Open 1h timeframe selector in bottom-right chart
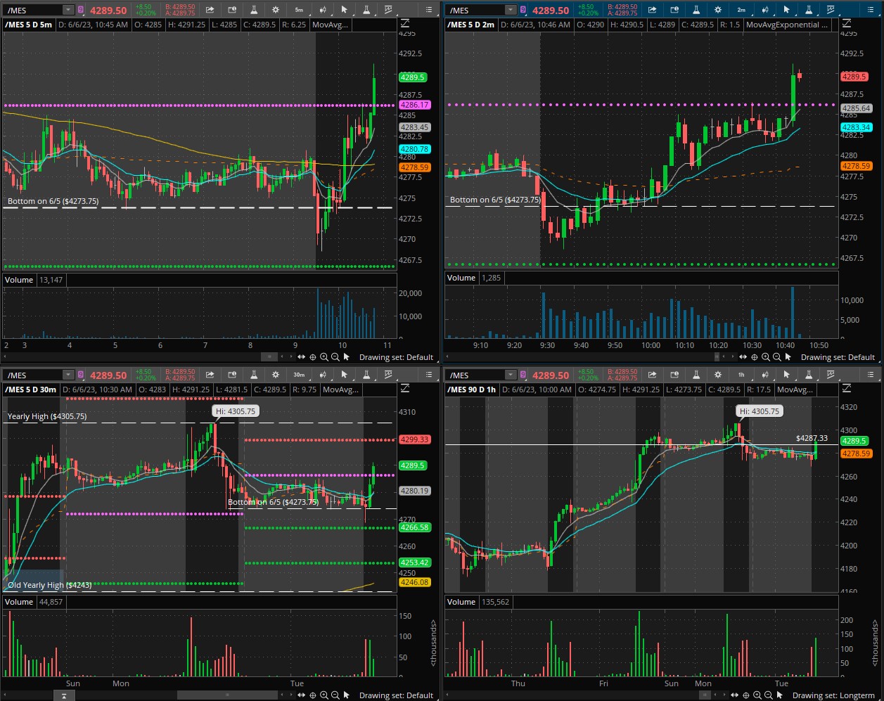The height and width of the screenshot is (701, 884). click(741, 375)
